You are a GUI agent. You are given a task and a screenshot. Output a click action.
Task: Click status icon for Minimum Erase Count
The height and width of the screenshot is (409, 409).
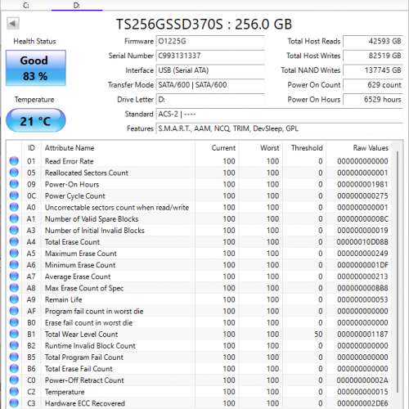click(x=14, y=265)
